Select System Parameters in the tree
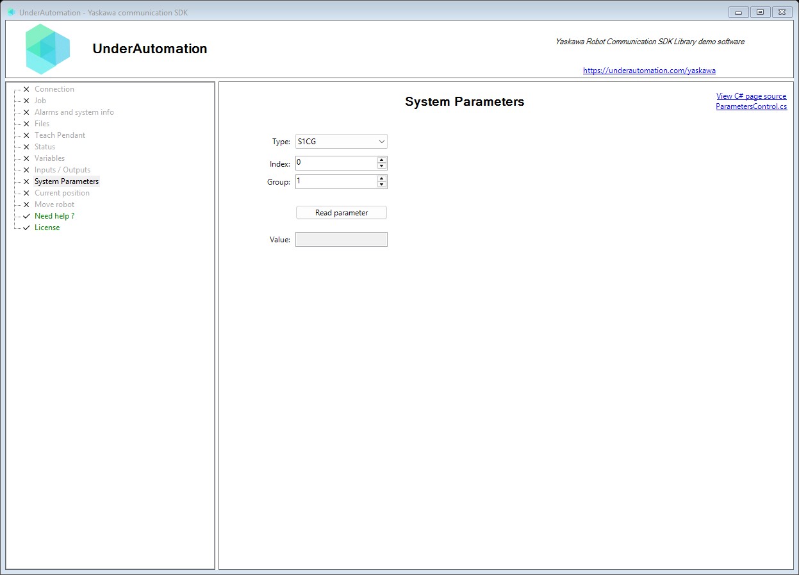 (x=67, y=181)
